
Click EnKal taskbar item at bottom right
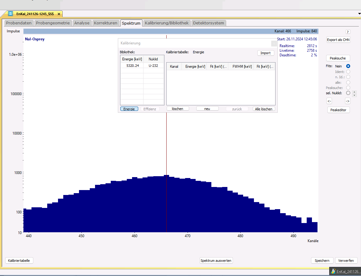(345, 271)
